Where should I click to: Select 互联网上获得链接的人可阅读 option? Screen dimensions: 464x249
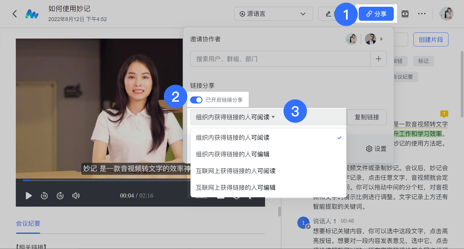[268, 171]
